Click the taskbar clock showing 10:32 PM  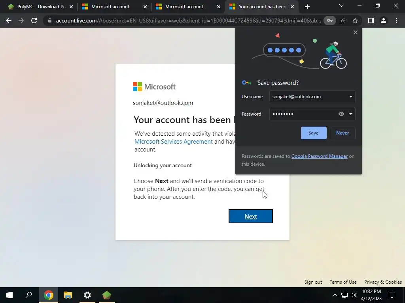[371, 295]
